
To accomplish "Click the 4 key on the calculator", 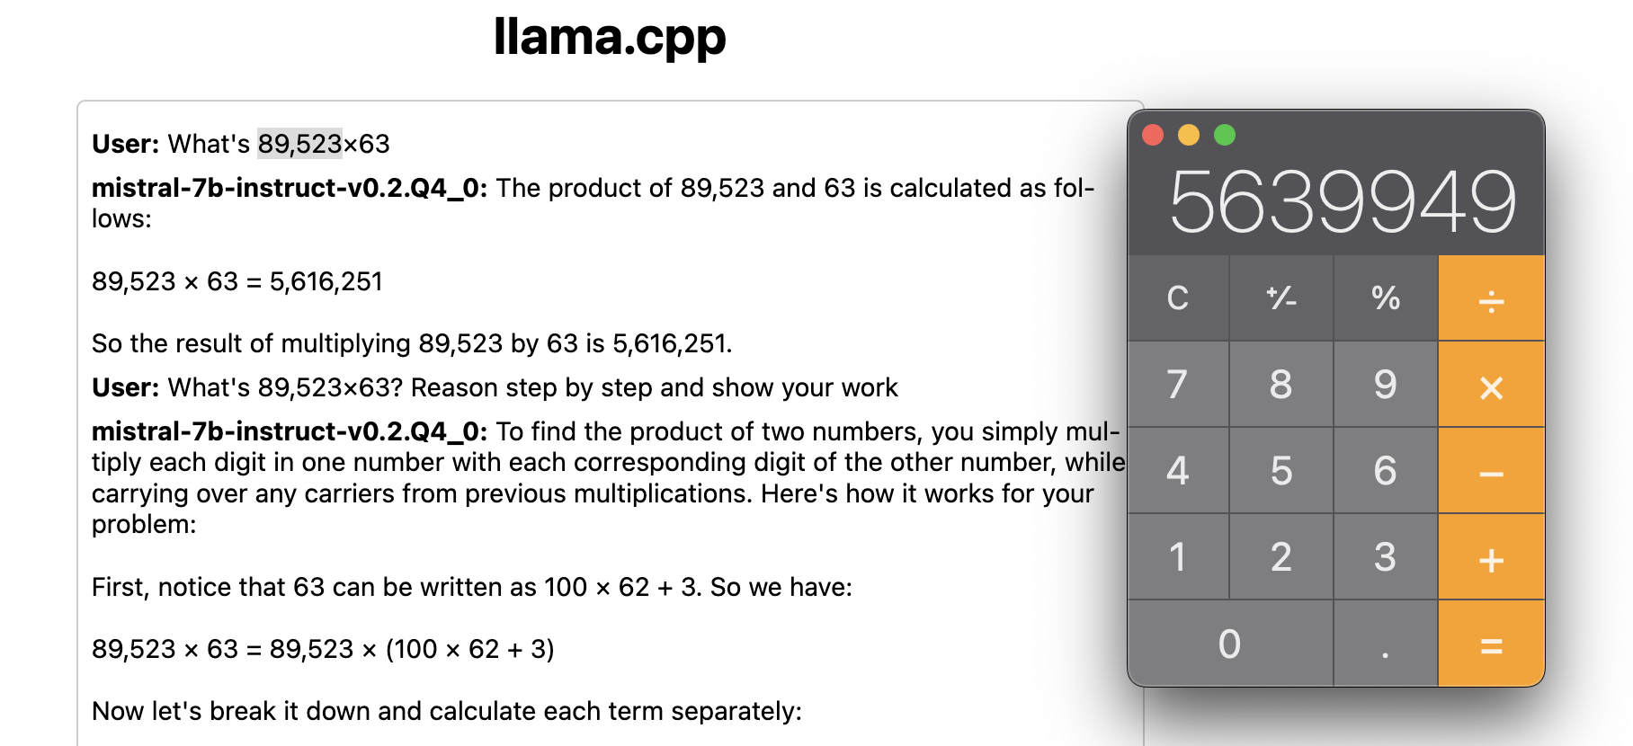I will tap(1178, 471).
